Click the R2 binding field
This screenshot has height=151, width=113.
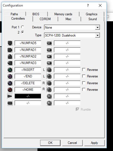67,63
